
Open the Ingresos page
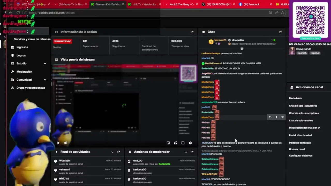tap(22, 47)
